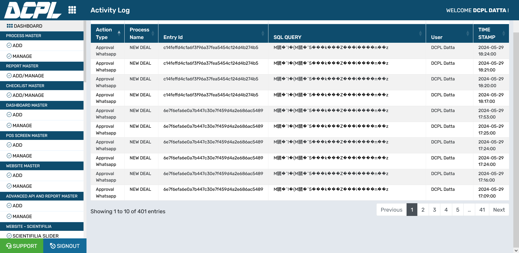Sort by TIME STAMP column arrows

[504, 34]
